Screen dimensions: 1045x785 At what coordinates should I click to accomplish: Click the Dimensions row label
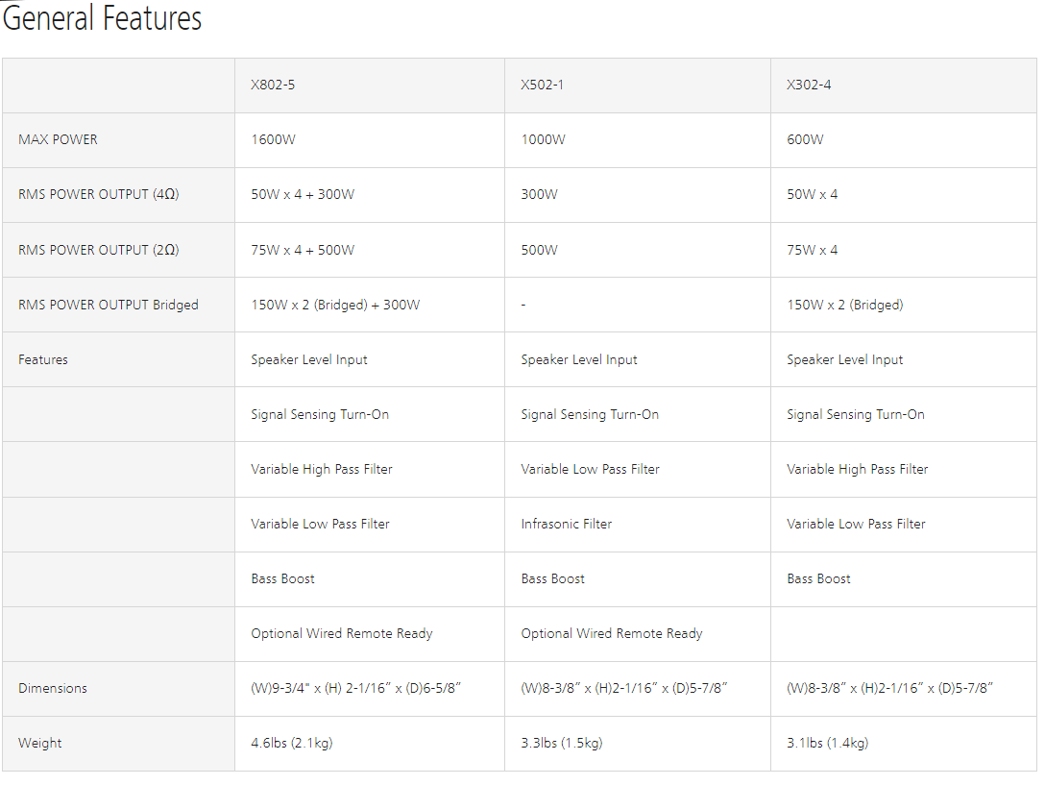click(x=52, y=688)
